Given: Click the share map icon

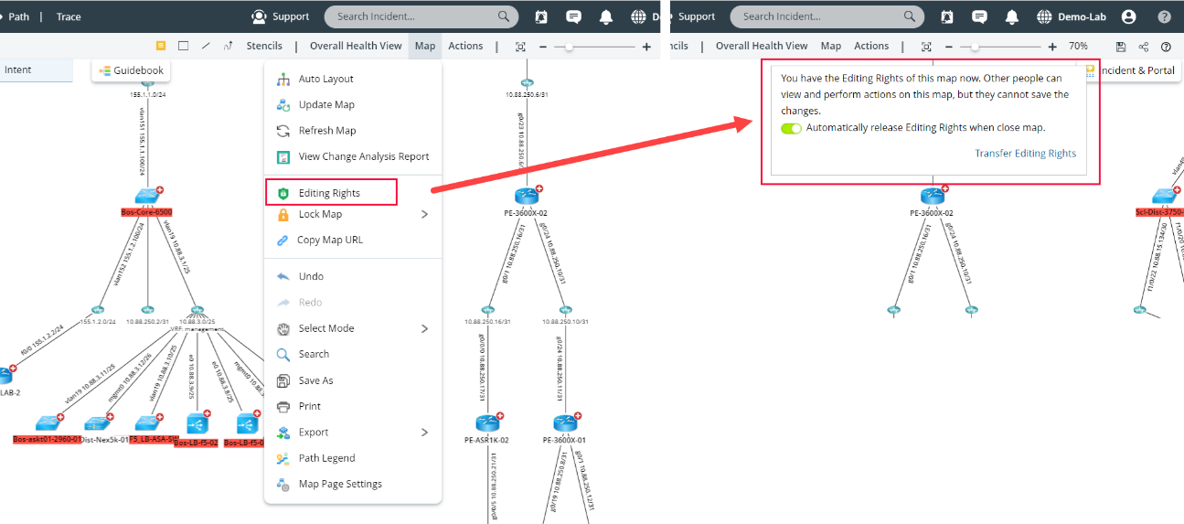Looking at the screenshot, I should tap(1144, 47).
